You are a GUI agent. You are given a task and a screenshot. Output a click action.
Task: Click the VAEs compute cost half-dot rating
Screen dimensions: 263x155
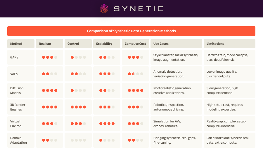click(x=136, y=74)
